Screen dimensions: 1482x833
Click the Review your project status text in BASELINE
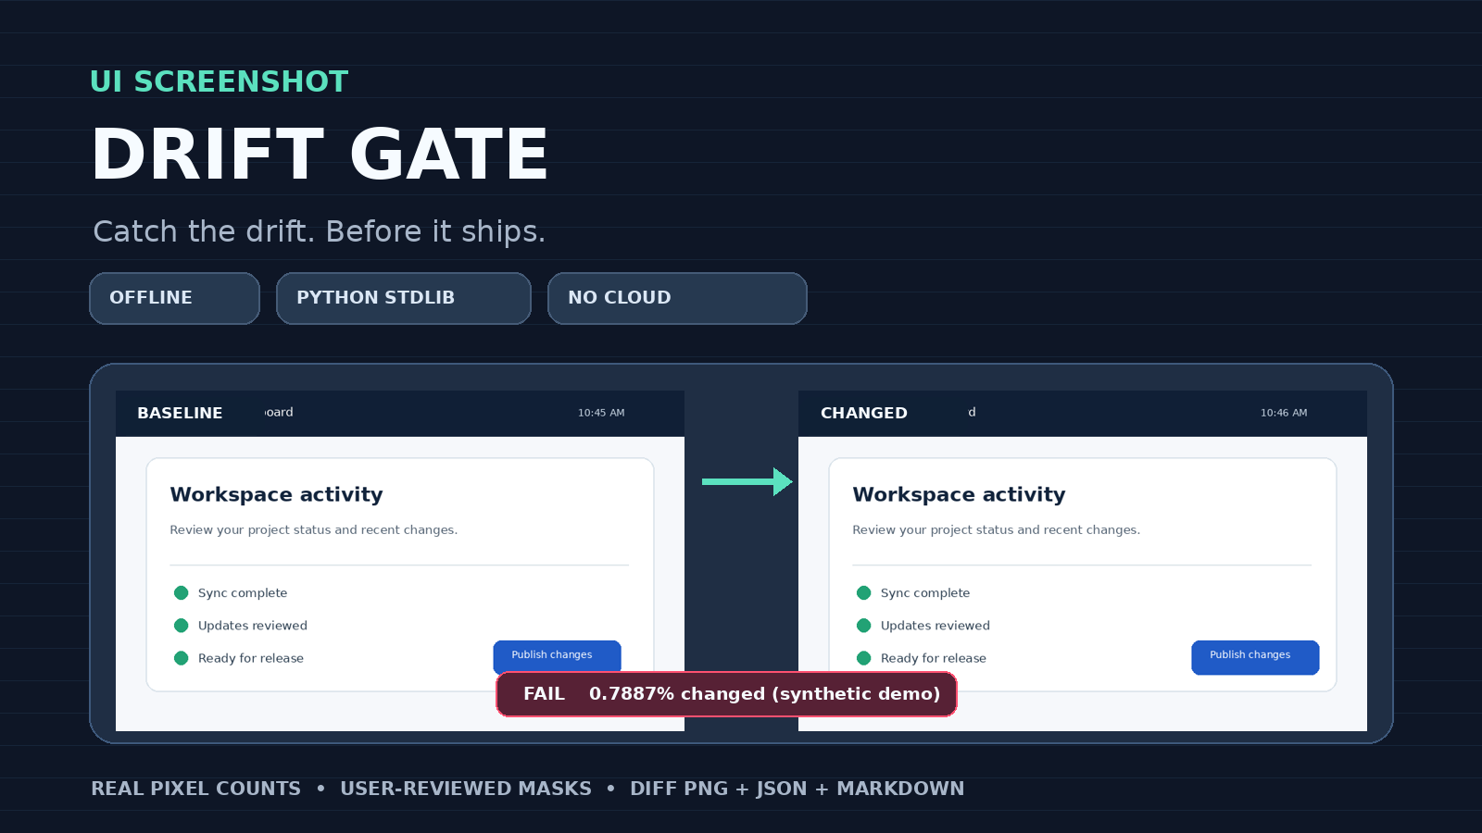click(314, 530)
